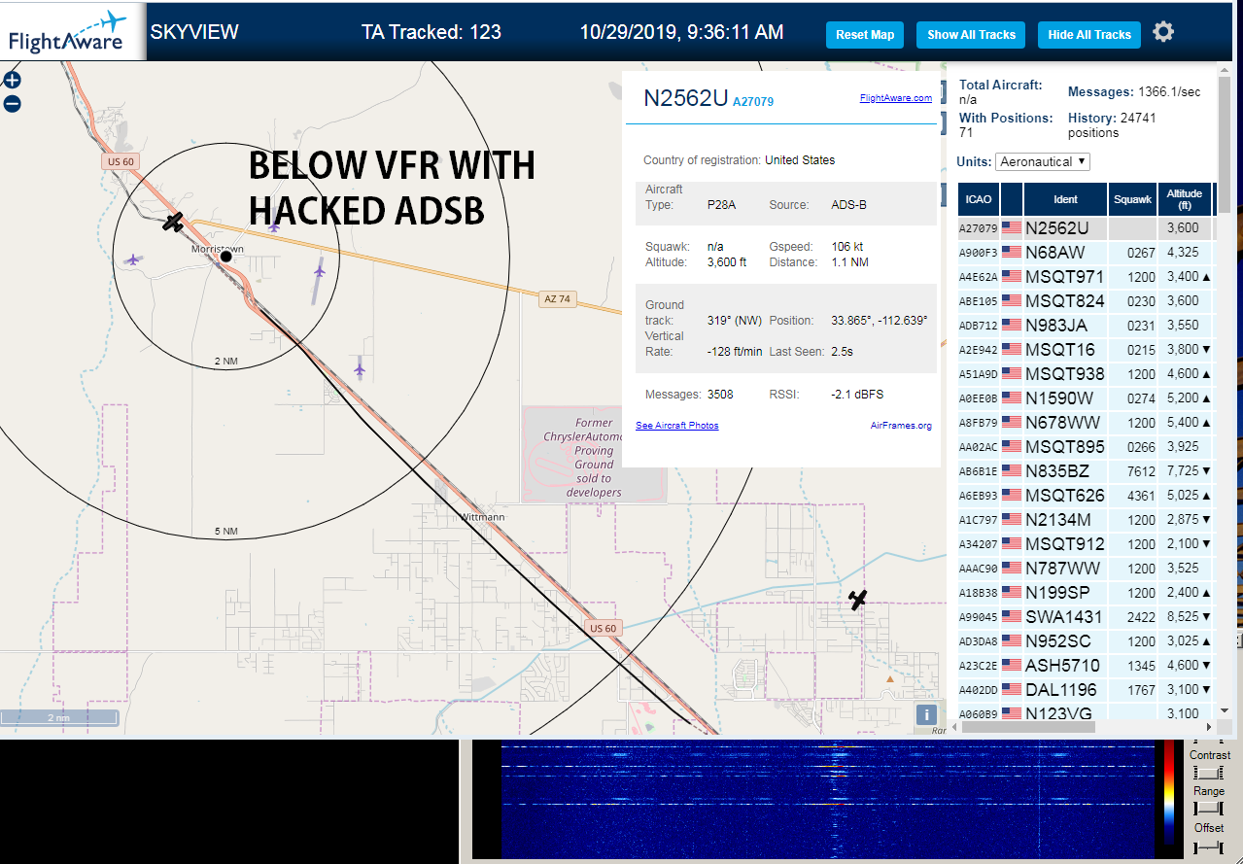Open See Aircraft Photos link
Viewport: 1243px width, 864px height.
677,426
